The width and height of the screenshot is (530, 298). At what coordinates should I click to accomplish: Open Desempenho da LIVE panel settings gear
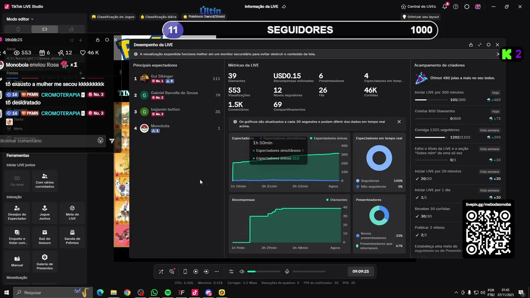489,45
